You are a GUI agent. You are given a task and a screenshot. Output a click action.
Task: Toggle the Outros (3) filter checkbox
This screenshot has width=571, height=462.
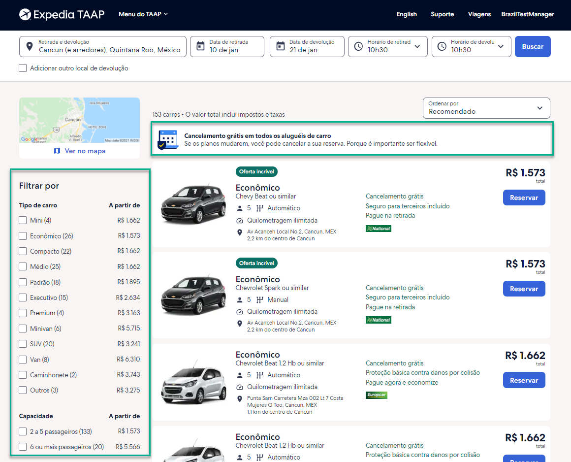[x=23, y=390]
